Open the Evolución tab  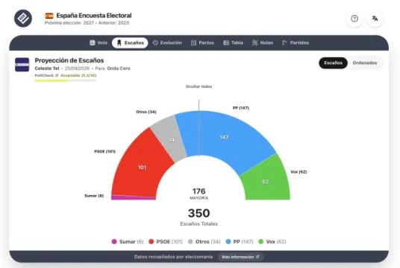(x=167, y=42)
